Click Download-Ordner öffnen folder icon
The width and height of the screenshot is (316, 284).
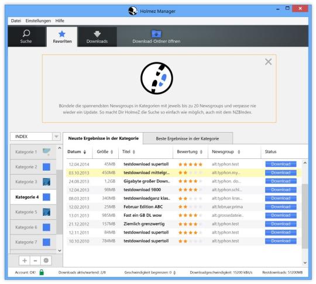point(156,34)
